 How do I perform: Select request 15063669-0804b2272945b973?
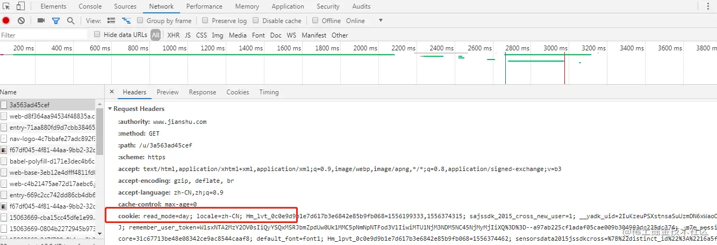(48, 229)
